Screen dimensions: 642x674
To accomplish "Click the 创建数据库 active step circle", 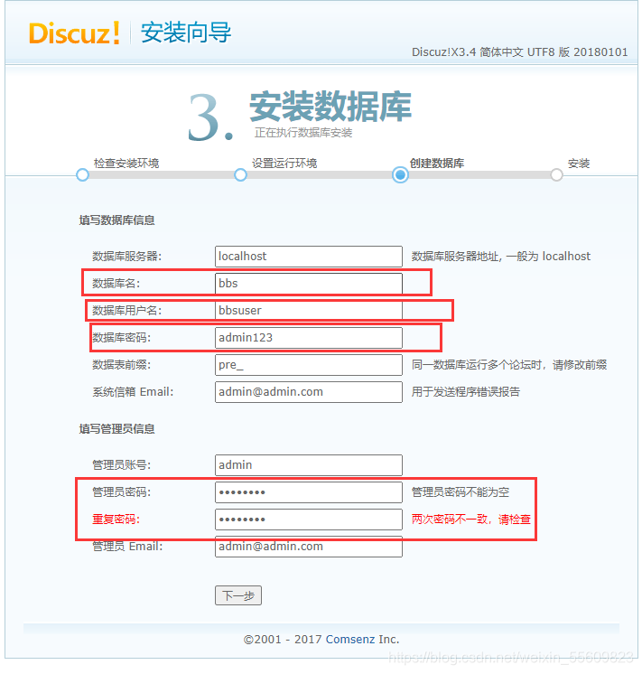I will (x=400, y=175).
